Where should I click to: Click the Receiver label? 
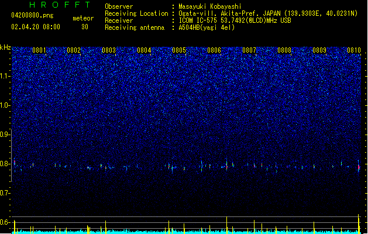coord(119,20)
